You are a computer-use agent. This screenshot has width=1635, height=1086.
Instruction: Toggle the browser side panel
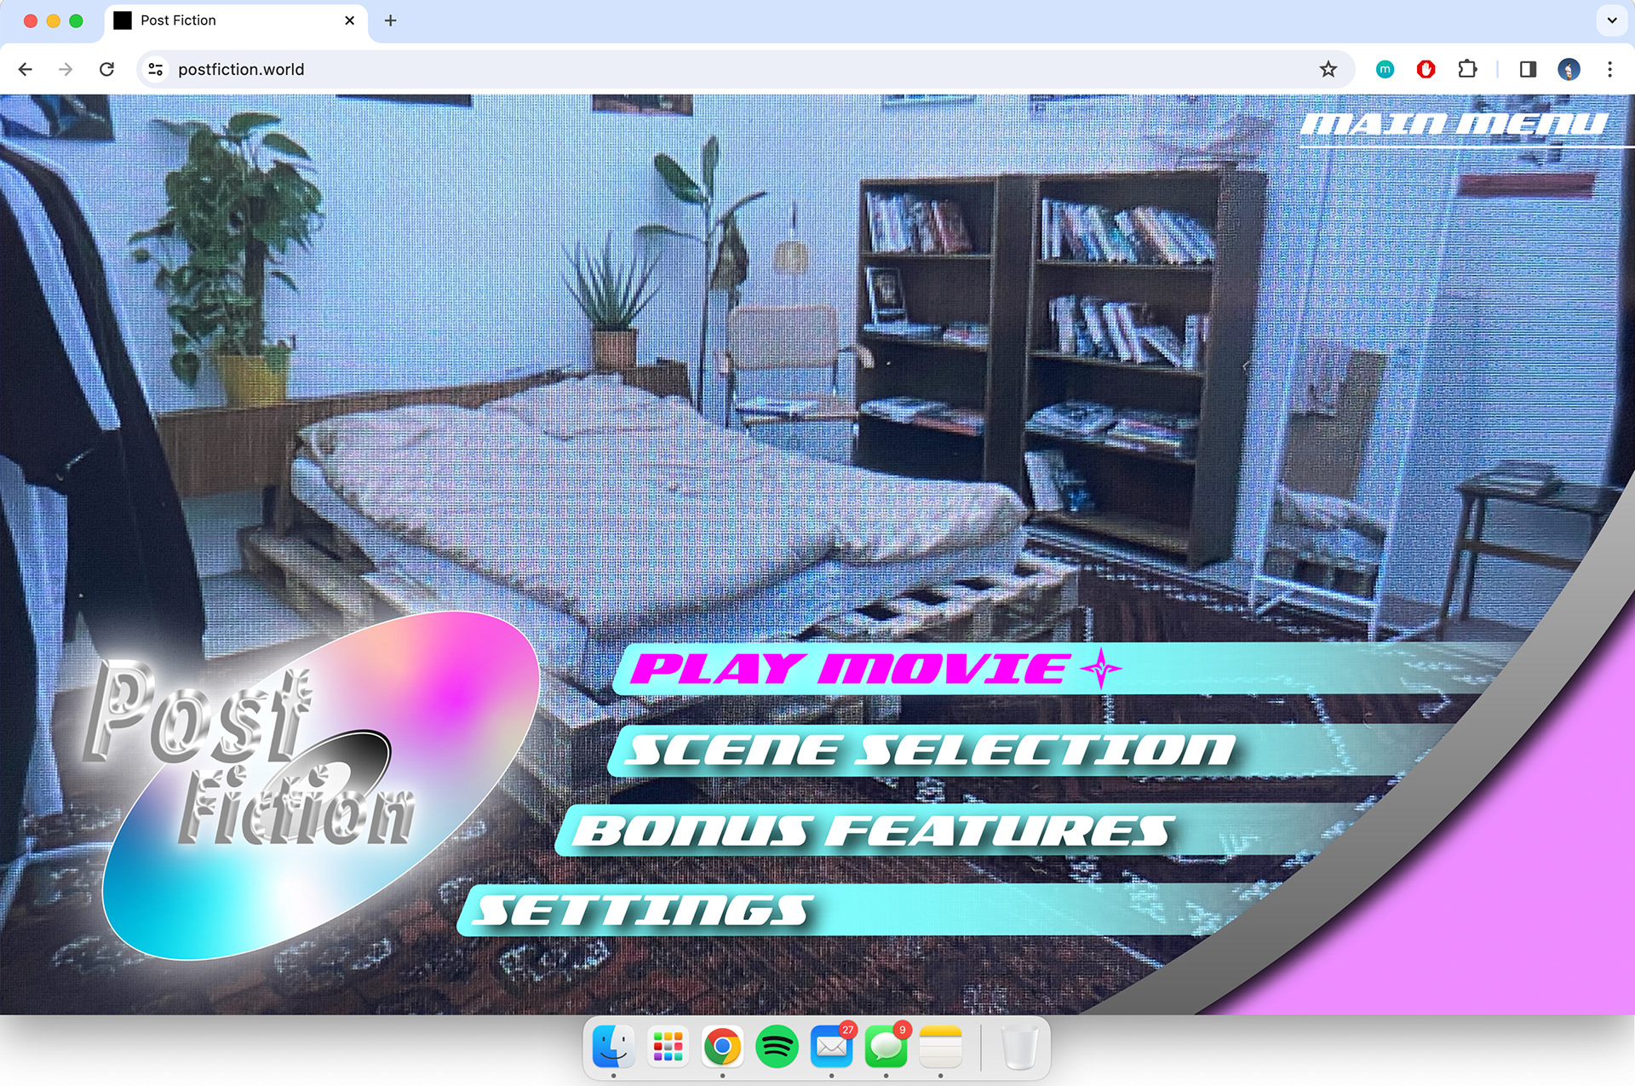point(1528,69)
